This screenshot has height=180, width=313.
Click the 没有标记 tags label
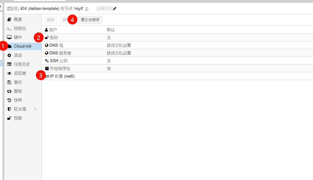(x=104, y=9)
